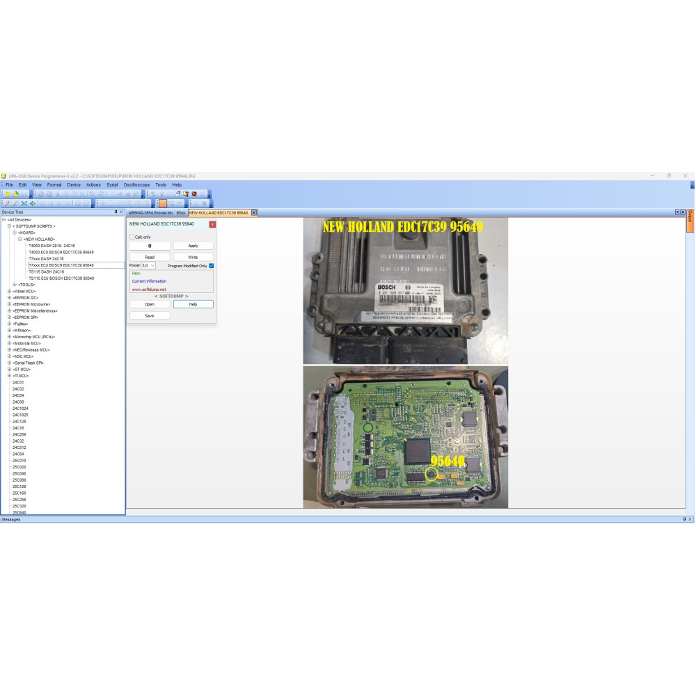Close the NEW HOLLAND script dialog with red X
This screenshot has height=696, width=696.
click(212, 225)
